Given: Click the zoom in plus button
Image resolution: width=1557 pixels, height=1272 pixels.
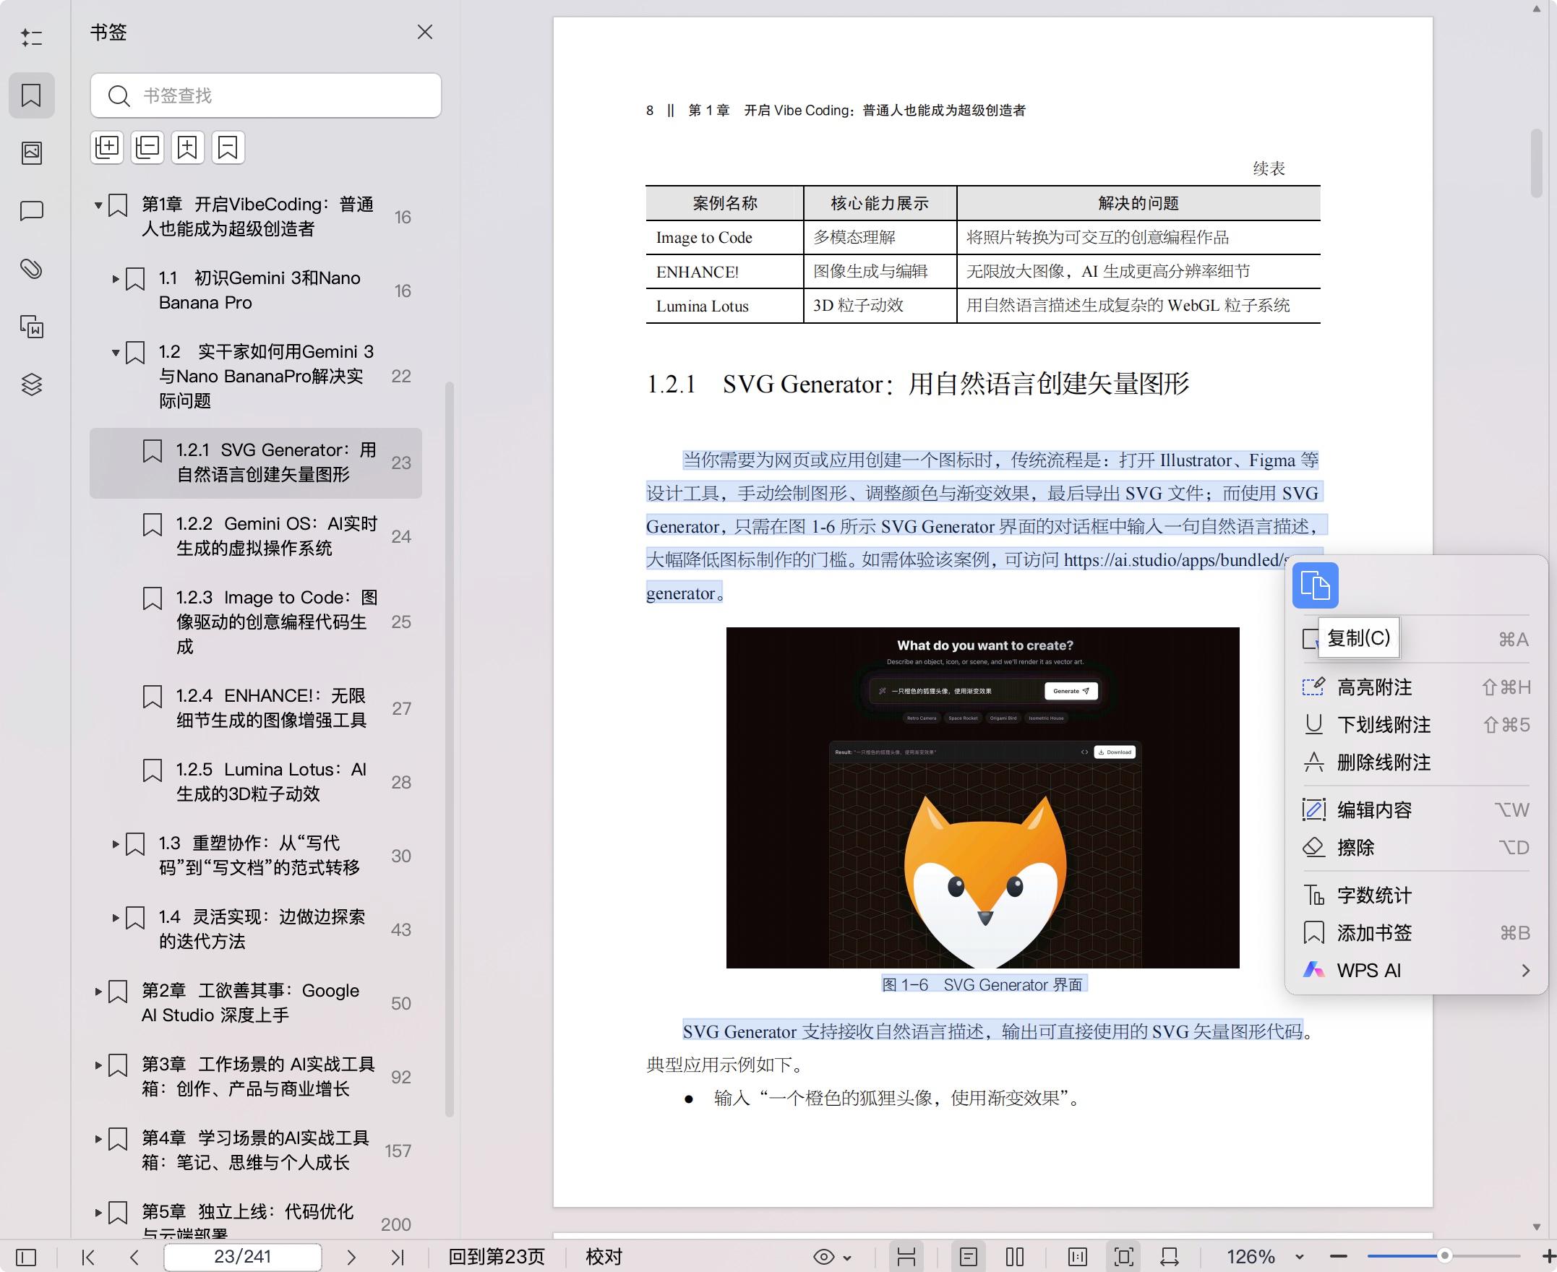Looking at the screenshot, I should tap(1548, 1257).
